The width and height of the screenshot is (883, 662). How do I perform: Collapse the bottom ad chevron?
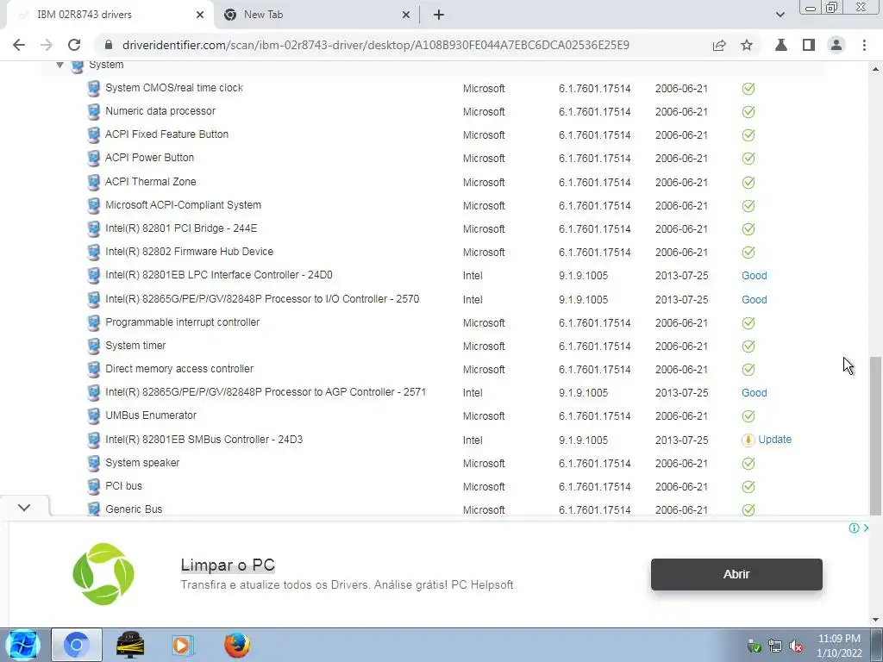tap(24, 507)
